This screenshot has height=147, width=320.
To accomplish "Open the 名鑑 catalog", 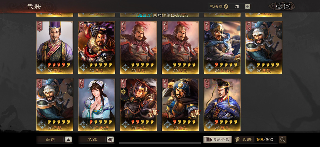I will 92,140.
